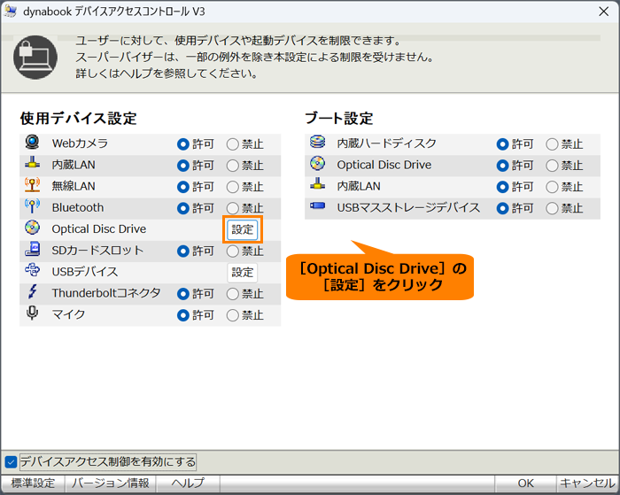Image resolution: width=620 pixels, height=495 pixels.
Task: Click the 内蔵ハードディスク label
Action: click(x=387, y=143)
